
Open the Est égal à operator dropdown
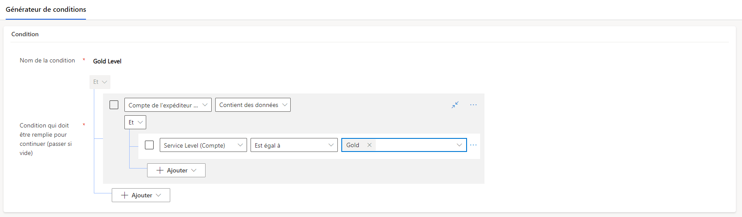pyautogui.click(x=294, y=145)
